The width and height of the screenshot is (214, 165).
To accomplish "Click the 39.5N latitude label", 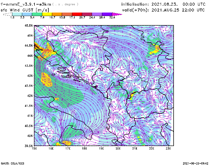I will point(29,146).
